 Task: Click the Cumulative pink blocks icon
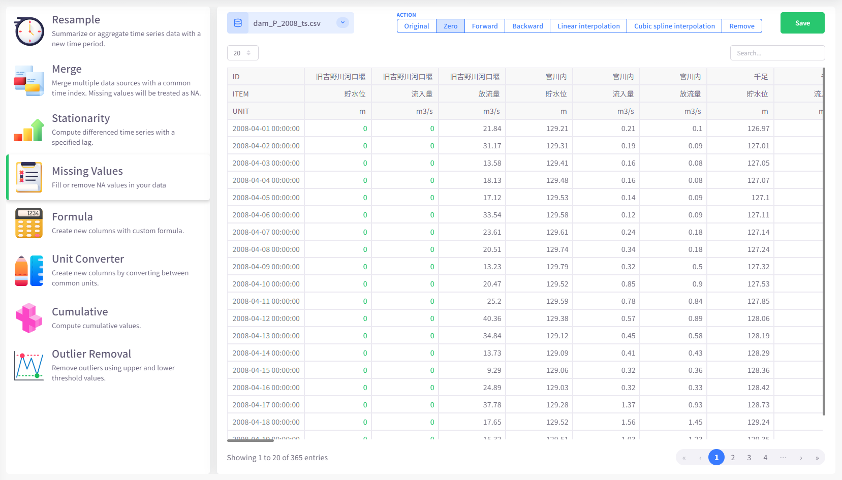pyautogui.click(x=29, y=318)
